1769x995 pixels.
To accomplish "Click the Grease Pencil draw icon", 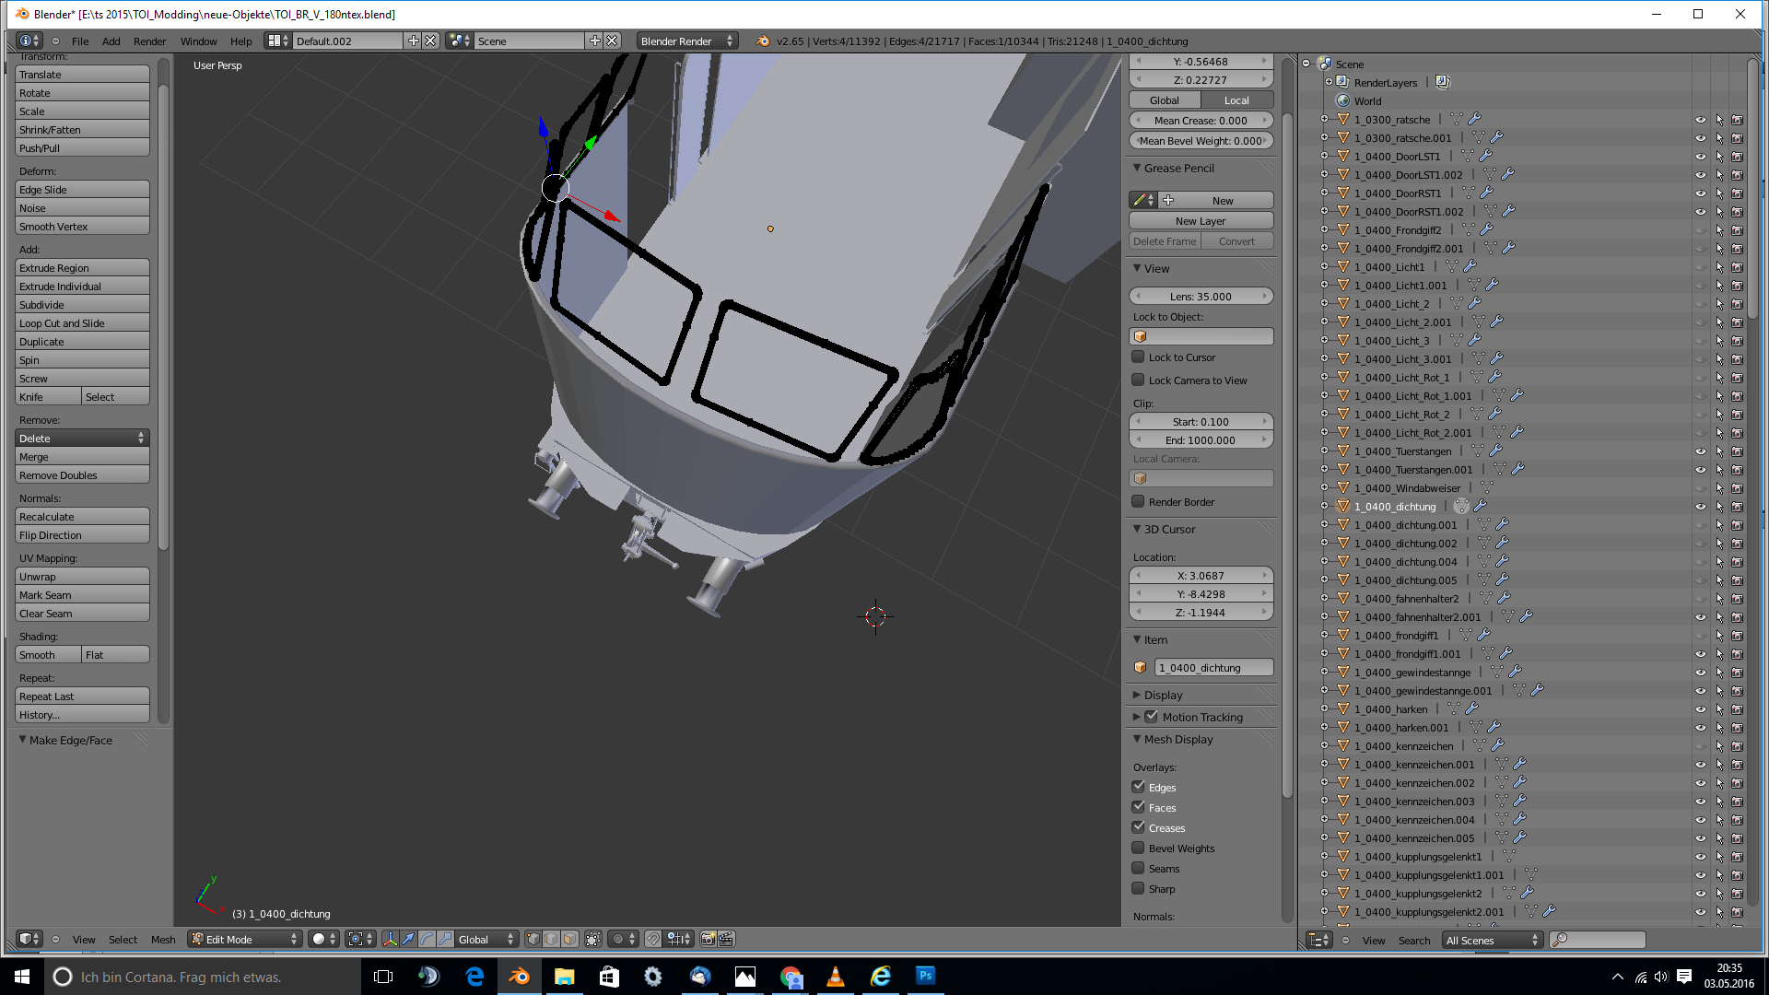I will [1140, 200].
